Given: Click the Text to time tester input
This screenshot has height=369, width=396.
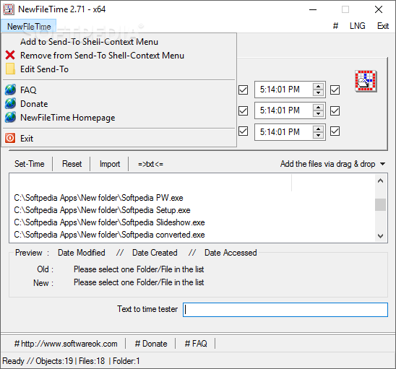Looking at the screenshot, I should point(285,310).
